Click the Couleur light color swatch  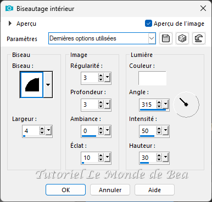[152, 78]
